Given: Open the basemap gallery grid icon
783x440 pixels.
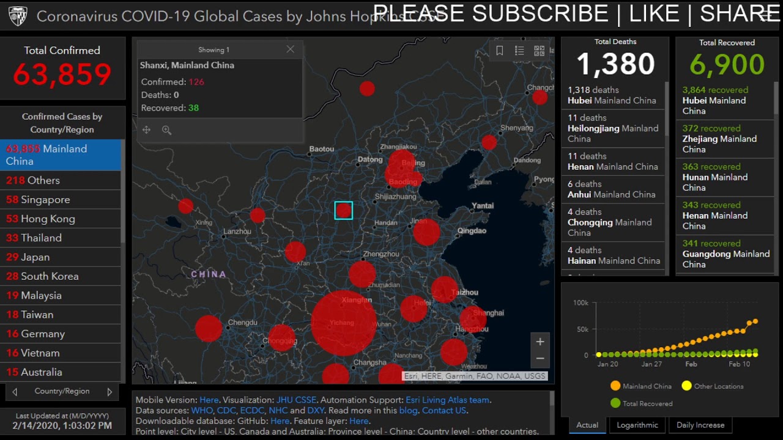Looking at the screenshot, I should tap(539, 51).
